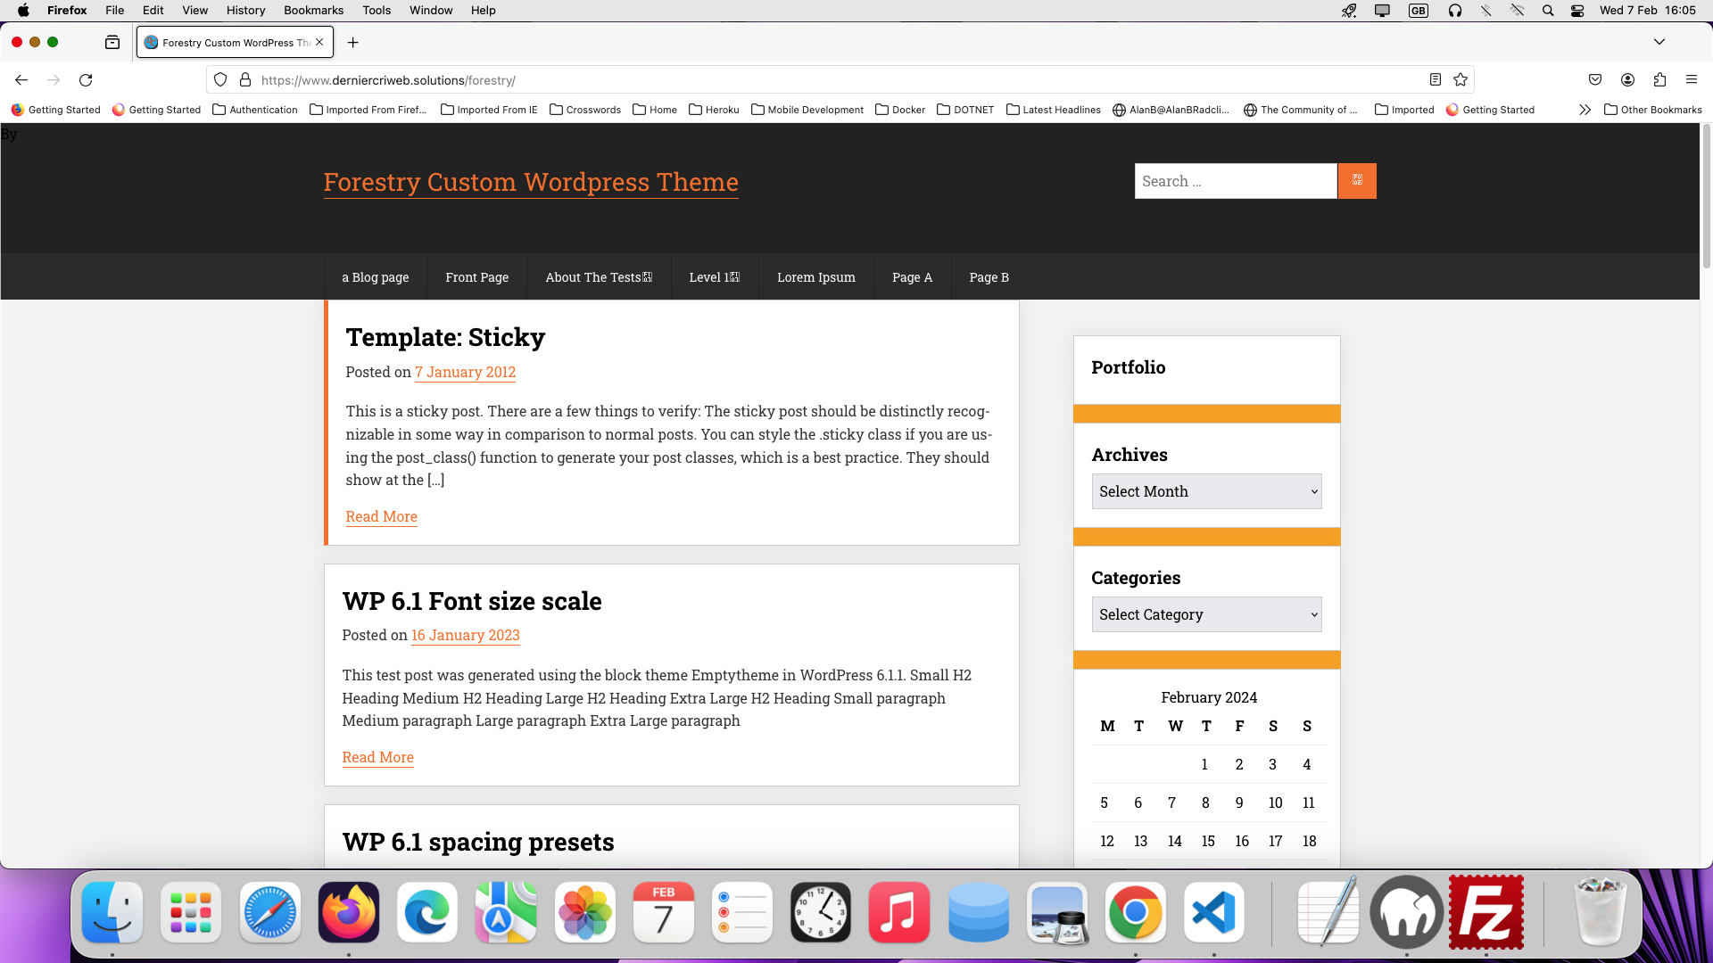Click the new tab plus icon

[x=353, y=42]
